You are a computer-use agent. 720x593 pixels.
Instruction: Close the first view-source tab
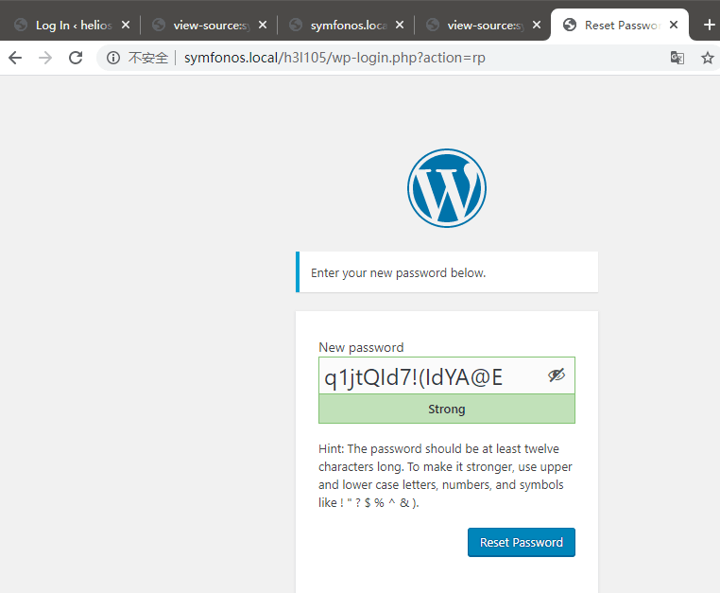(262, 25)
